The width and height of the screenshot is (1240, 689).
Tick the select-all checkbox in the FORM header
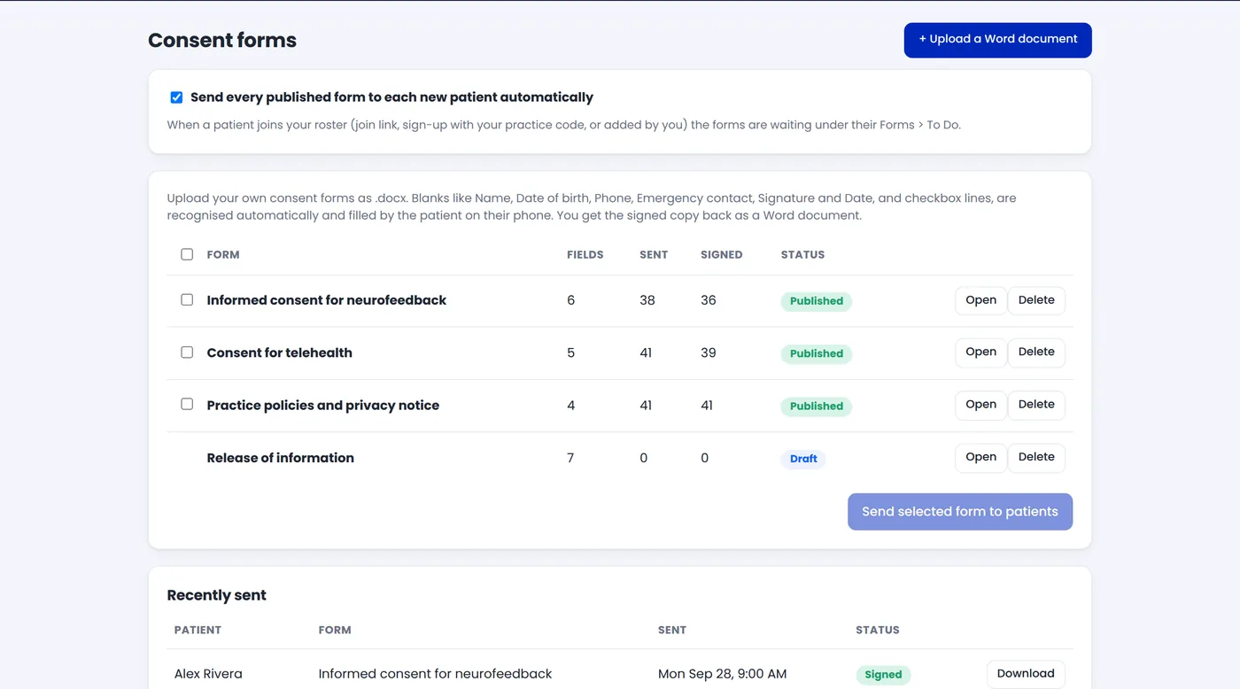(x=187, y=254)
